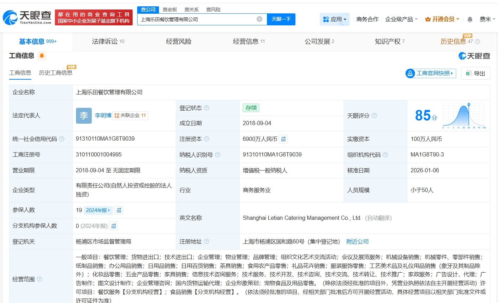Switch to the 法律诉讼 tab
Image resolution: width=498 pixels, height=303 pixels.
click(x=108, y=42)
